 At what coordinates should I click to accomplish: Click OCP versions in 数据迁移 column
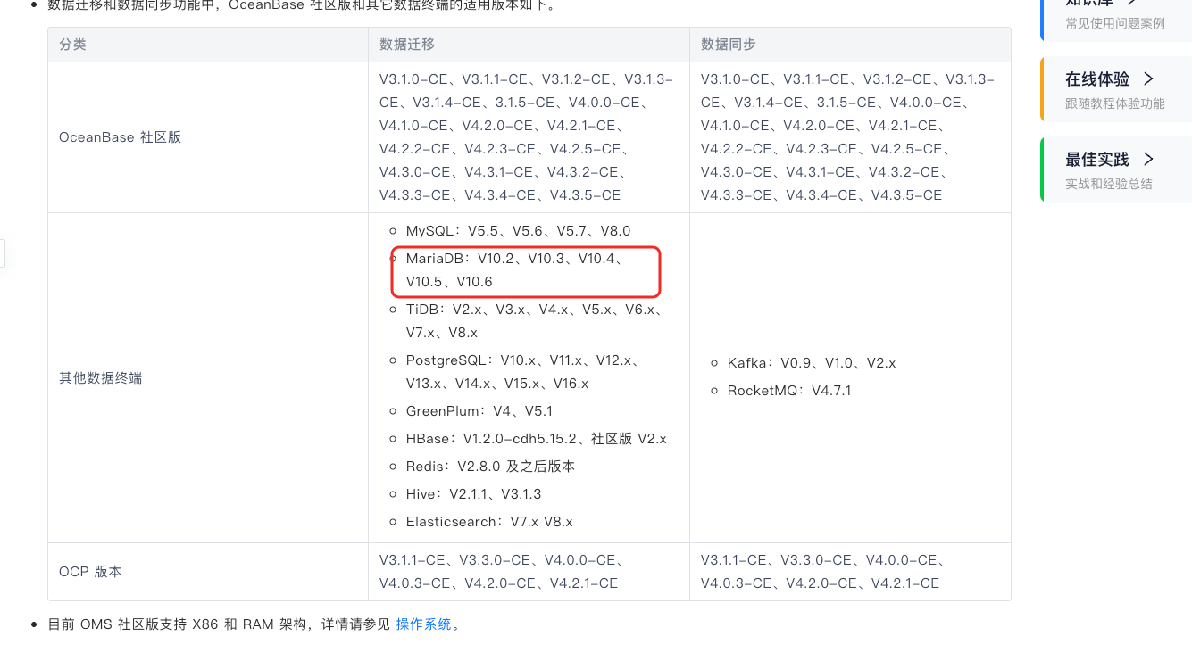click(x=502, y=572)
